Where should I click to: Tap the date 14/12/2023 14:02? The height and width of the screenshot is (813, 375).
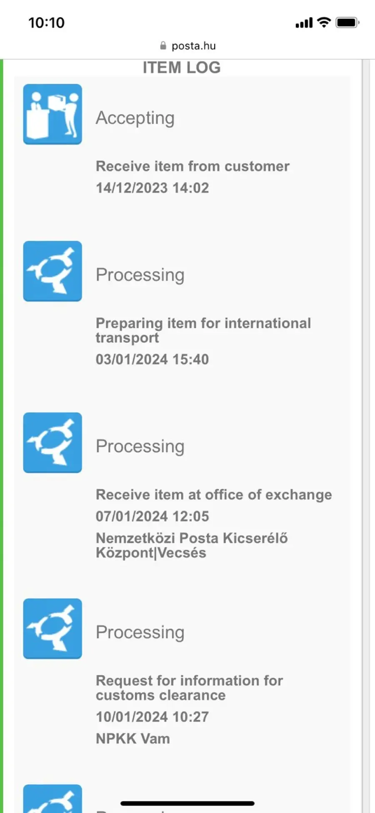pos(152,188)
